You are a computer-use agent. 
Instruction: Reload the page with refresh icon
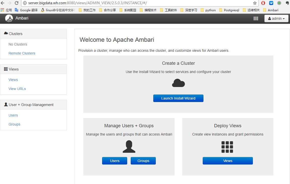click(x=17, y=3)
